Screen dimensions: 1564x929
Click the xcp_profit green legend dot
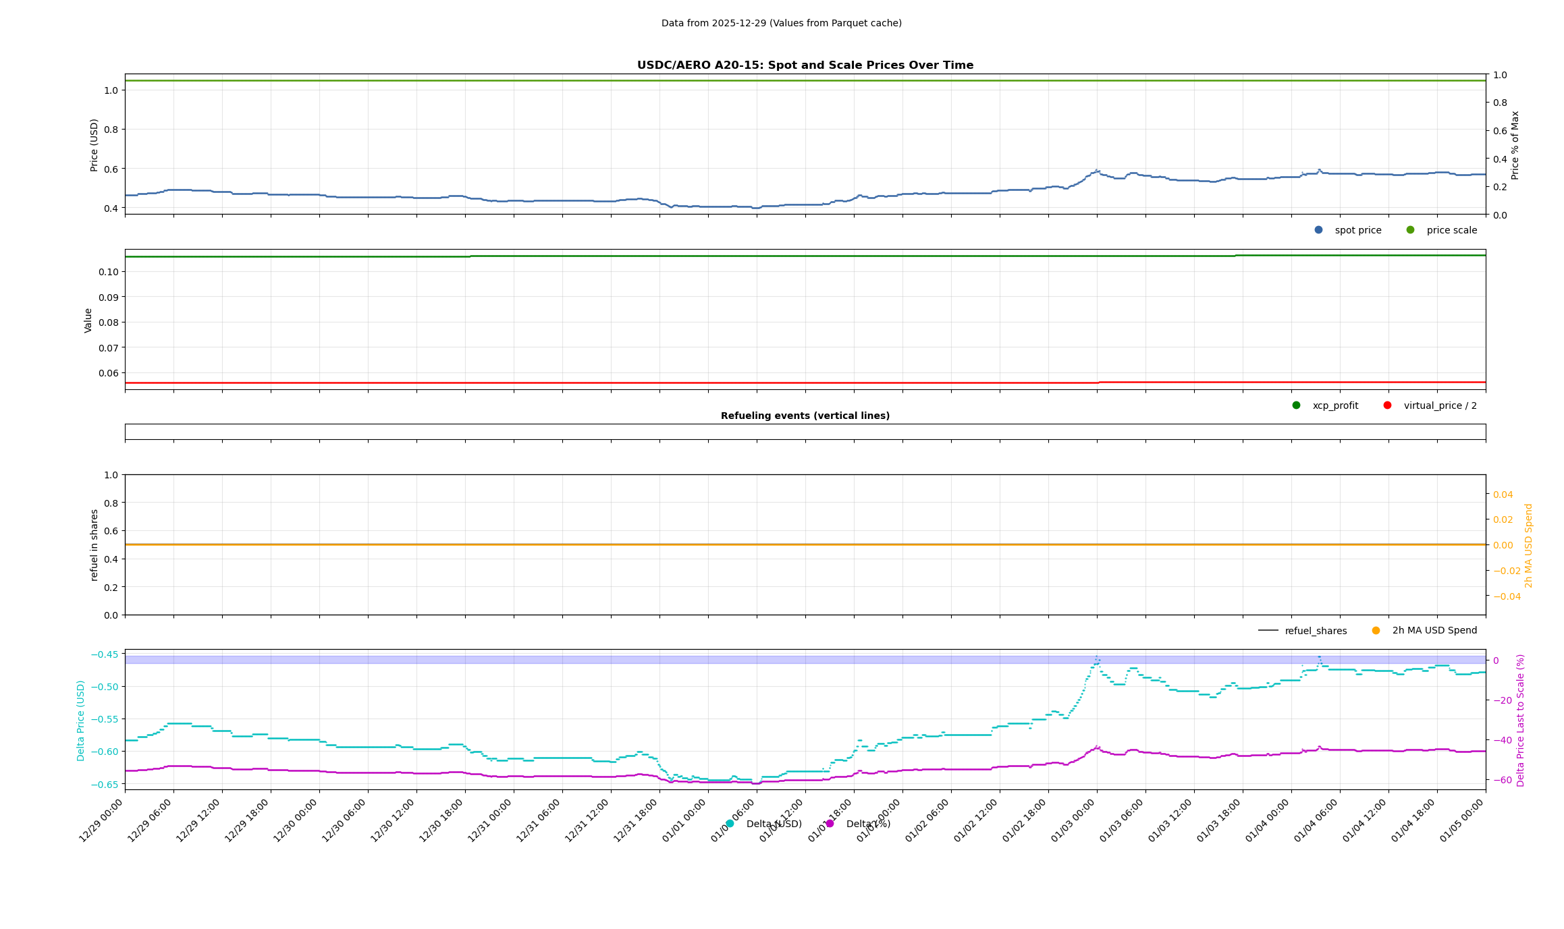point(1296,405)
